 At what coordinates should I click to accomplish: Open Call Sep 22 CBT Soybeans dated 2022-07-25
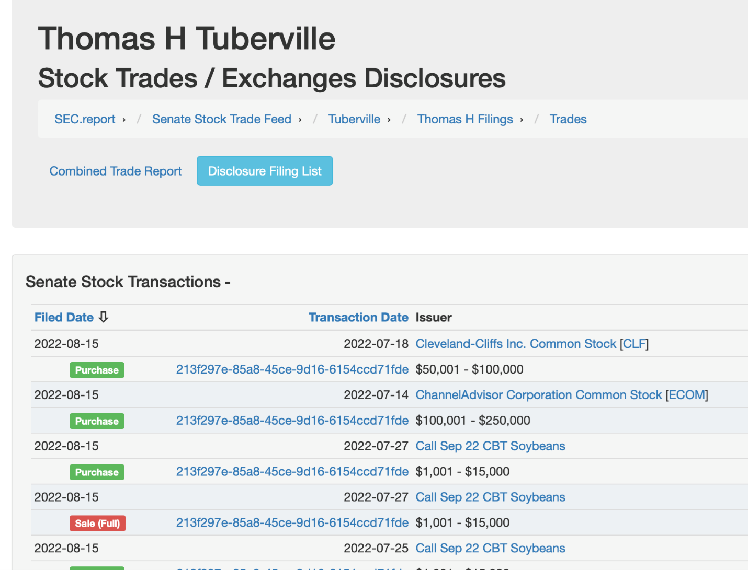(490, 548)
